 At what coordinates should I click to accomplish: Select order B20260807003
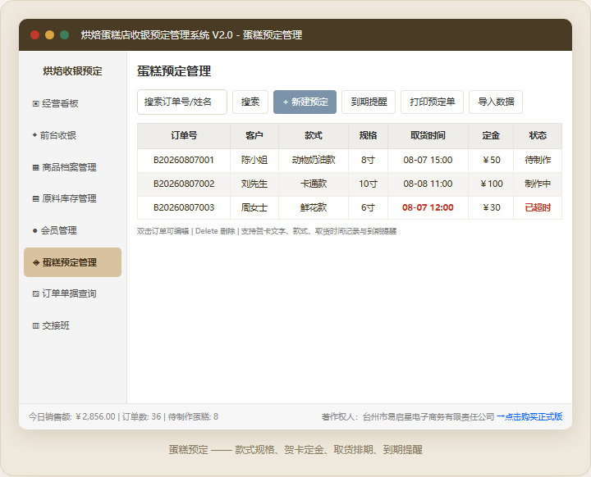click(184, 208)
